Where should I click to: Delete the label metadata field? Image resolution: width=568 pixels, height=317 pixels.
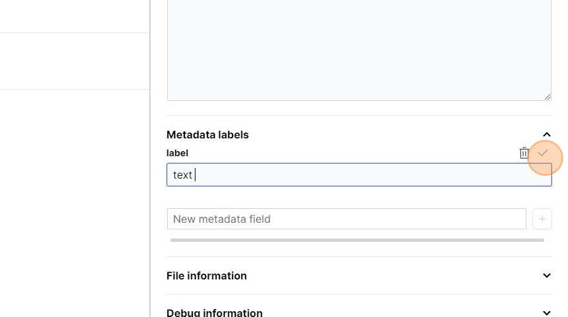524,153
